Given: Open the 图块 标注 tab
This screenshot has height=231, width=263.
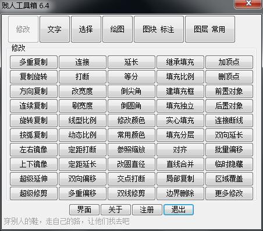Looking at the screenshot, I should (159, 29).
